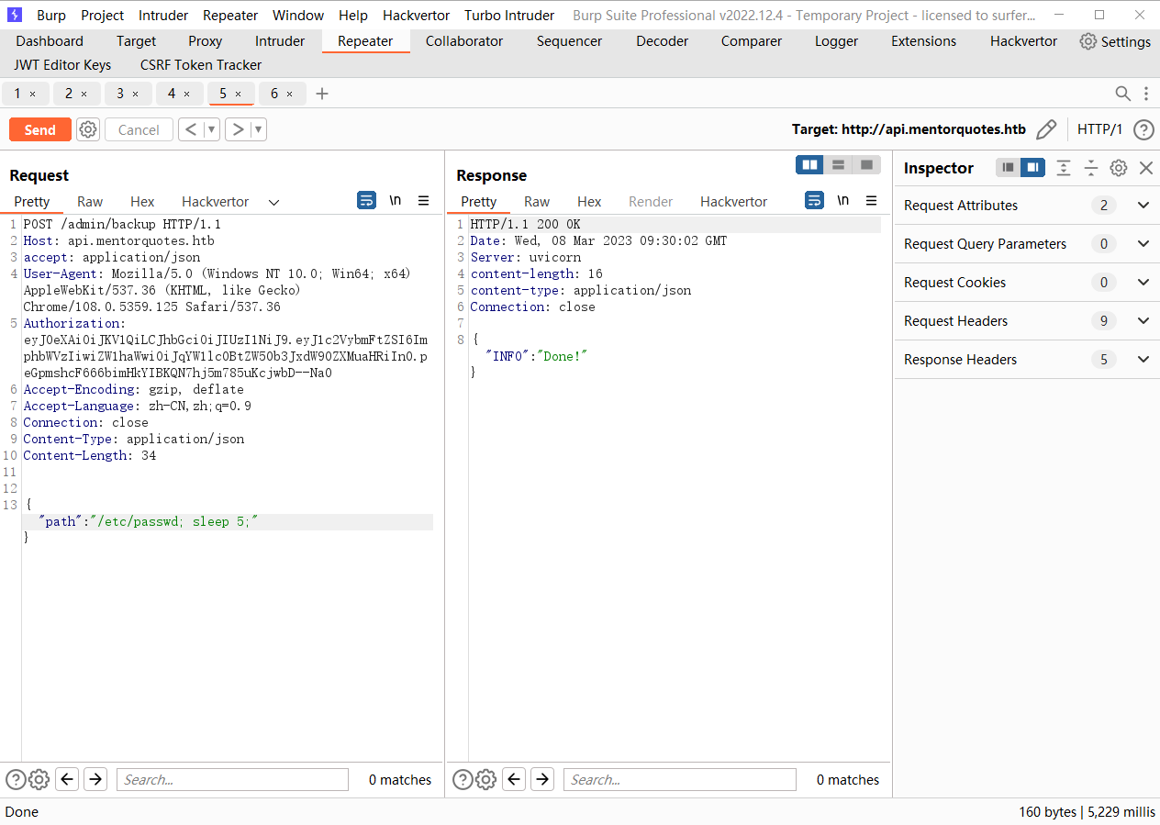Switch to the Decoder tool tab
The height and width of the screenshot is (825, 1160).
pyautogui.click(x=662, y=41)
